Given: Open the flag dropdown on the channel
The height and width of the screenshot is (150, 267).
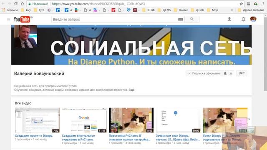Looking at the screenshot, I should (x=242, y=73).
